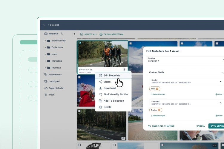Screen dimensions: 224x149
Task: Collapse the Custom Fields section
Action: pyautogui.click(x=222, y=72)
